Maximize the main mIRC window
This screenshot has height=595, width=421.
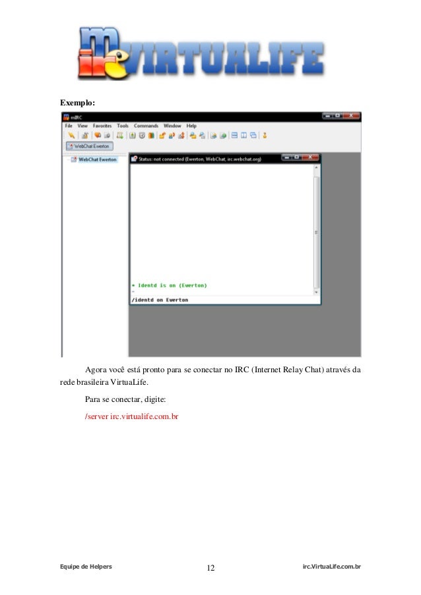click(337, 115)
